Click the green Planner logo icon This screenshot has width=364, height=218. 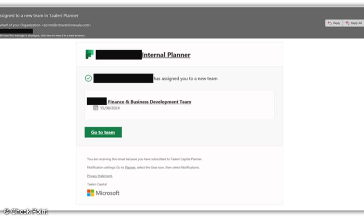pyautogui.click(x=89, y=54)
